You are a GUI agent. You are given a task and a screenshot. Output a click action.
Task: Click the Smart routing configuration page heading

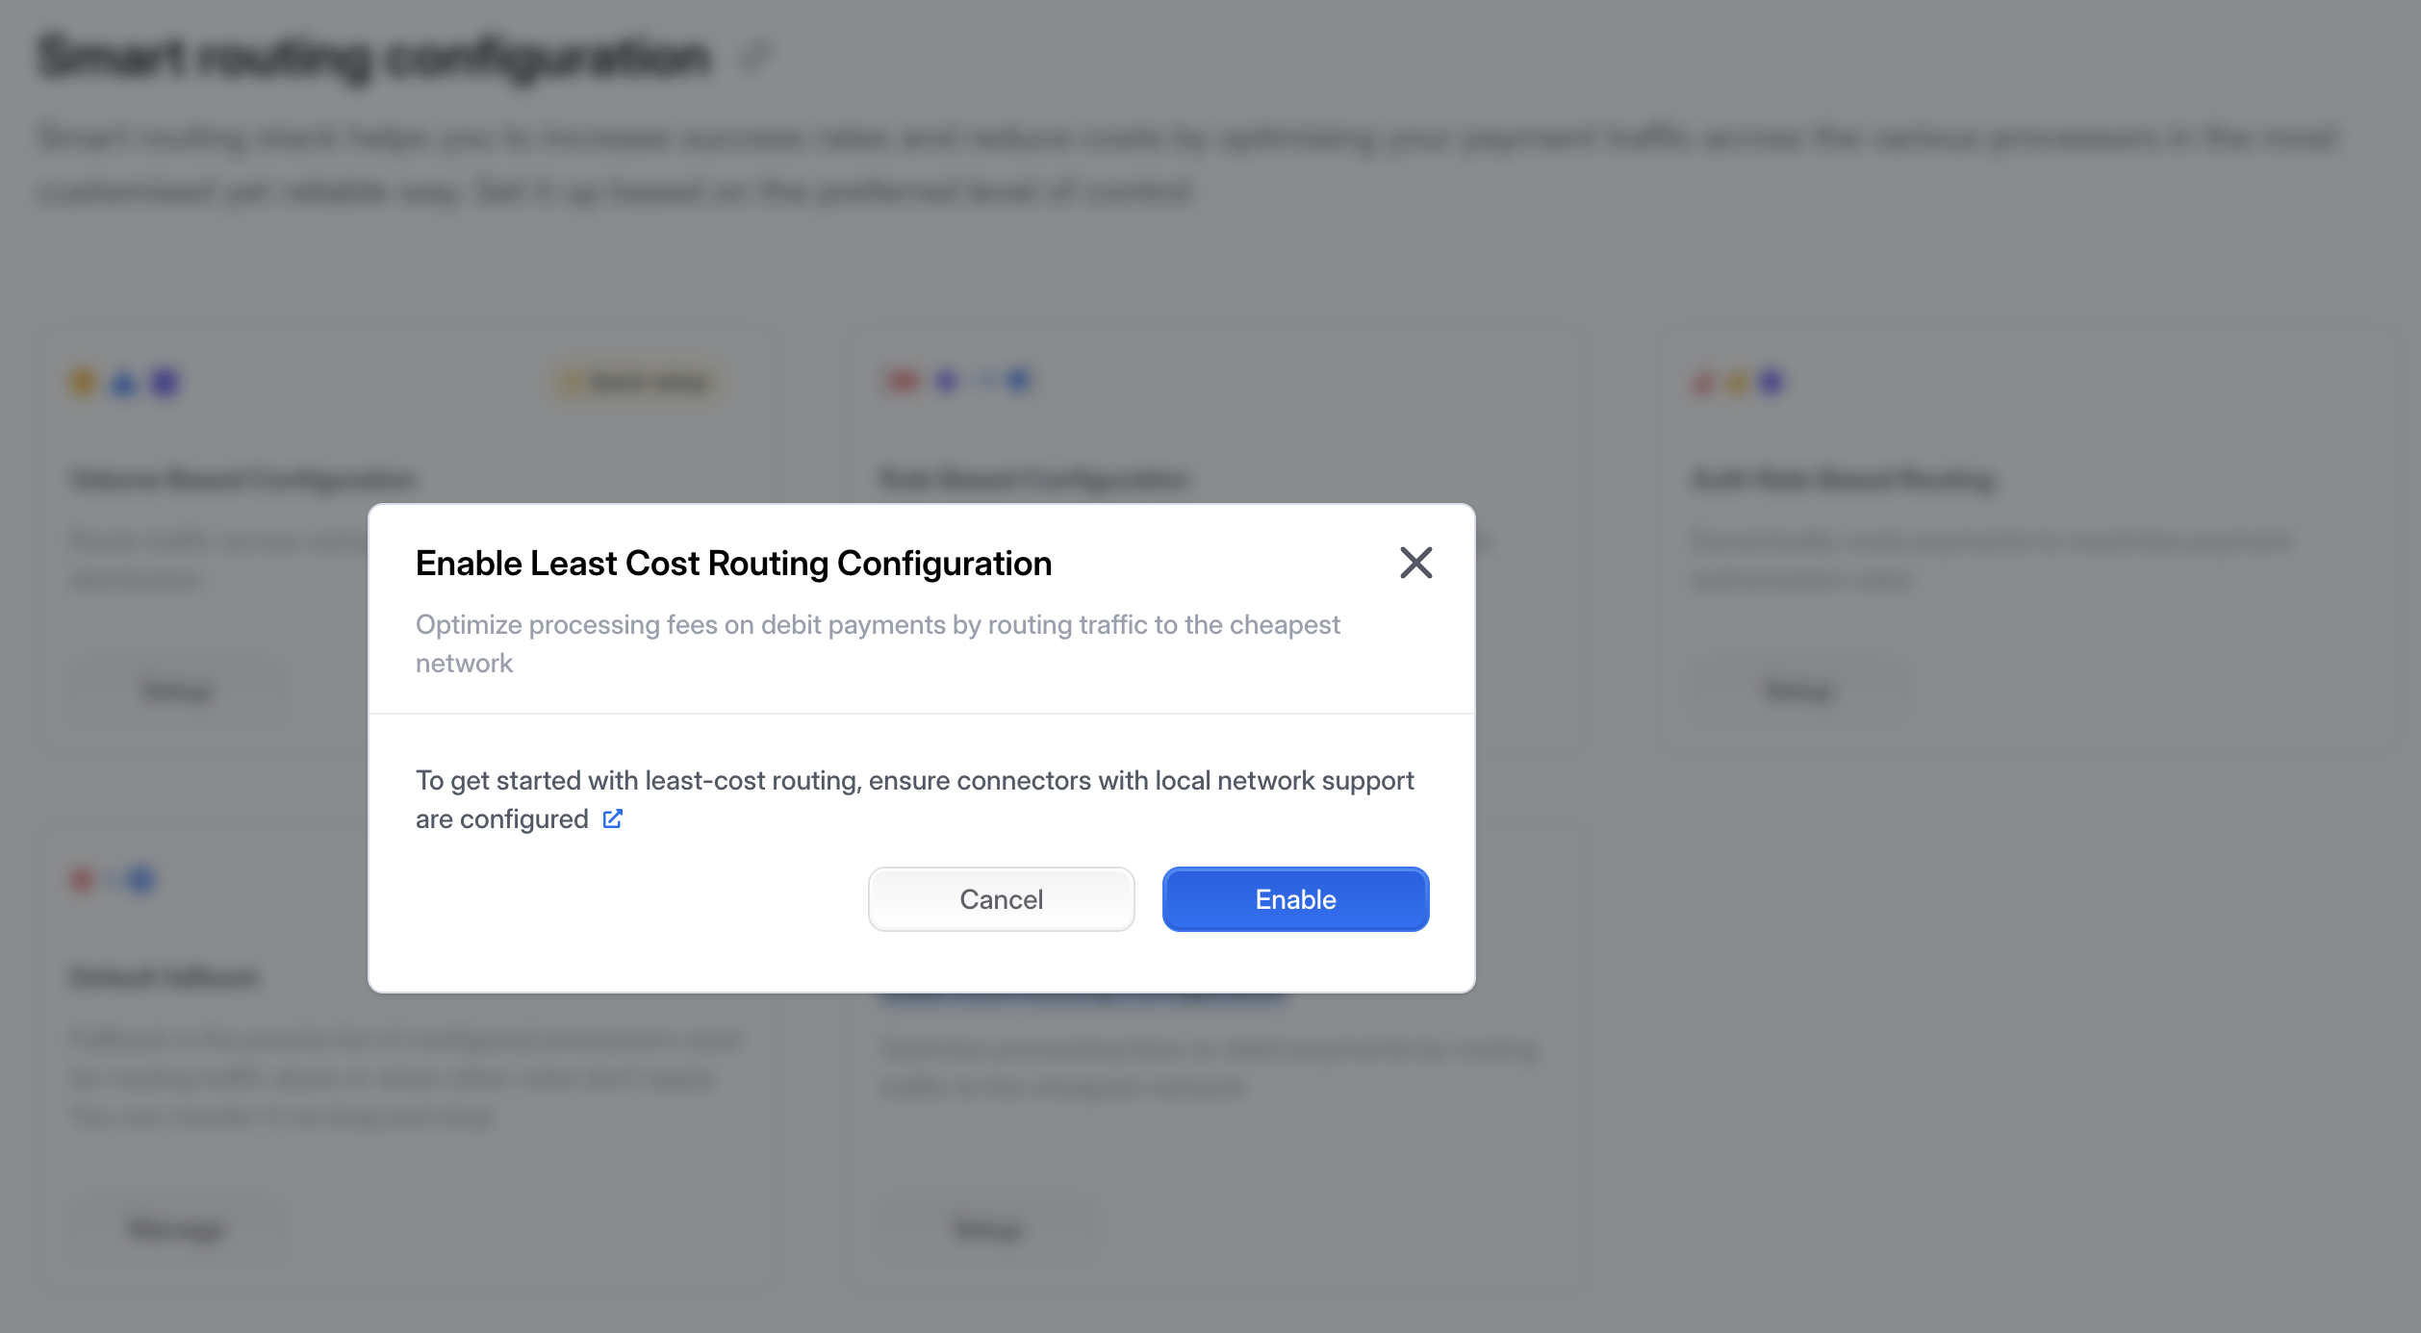pyautogui.click(x=374, y=57)
